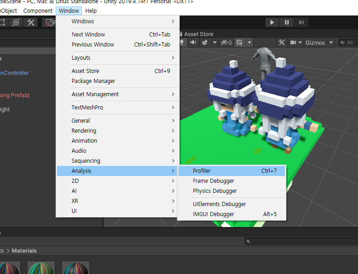358x274 pixels.
Task: Select the second material sphere thumbnail
Action: click(x=41, y=268)
